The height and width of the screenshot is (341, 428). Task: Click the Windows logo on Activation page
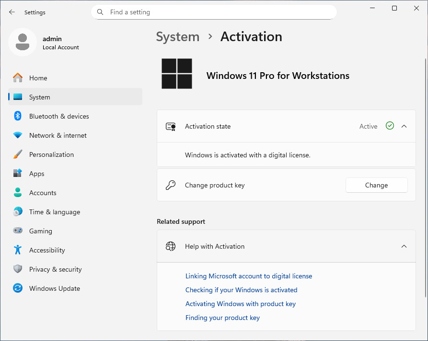coord(177,74)
